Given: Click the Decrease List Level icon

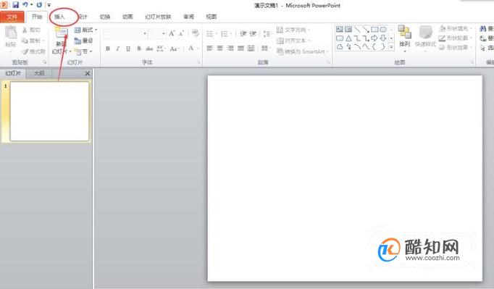Looking at the screenshot, I should click(243, 33).
